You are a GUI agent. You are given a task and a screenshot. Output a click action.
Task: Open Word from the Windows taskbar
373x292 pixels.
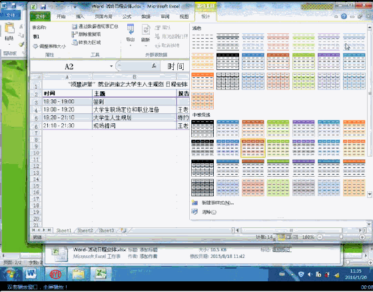pos(31,274)
